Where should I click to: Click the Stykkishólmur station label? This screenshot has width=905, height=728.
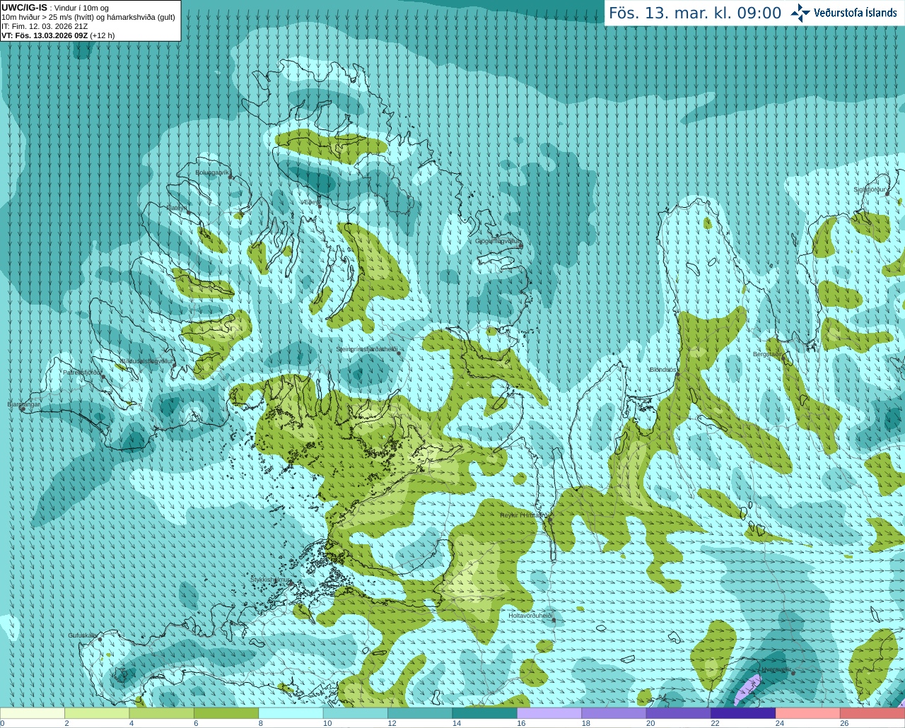click(270, 580)
